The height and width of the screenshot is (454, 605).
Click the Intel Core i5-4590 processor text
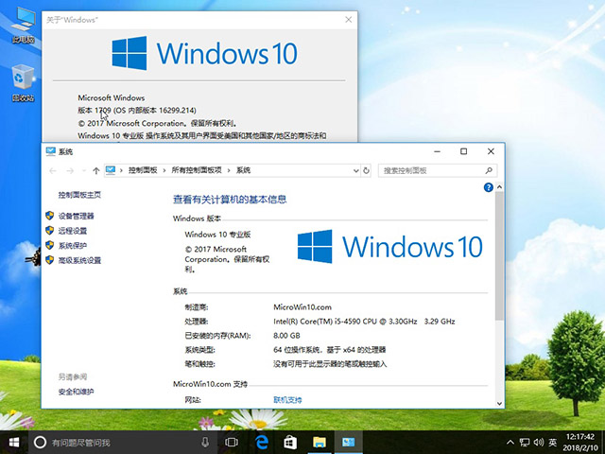coord(364,322)
